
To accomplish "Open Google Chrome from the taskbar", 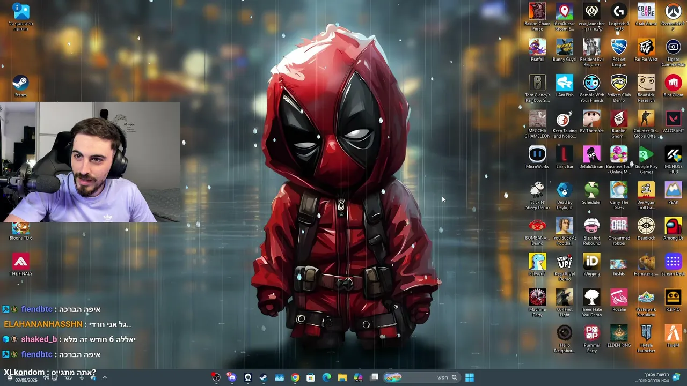I will (x=295, y=377).
